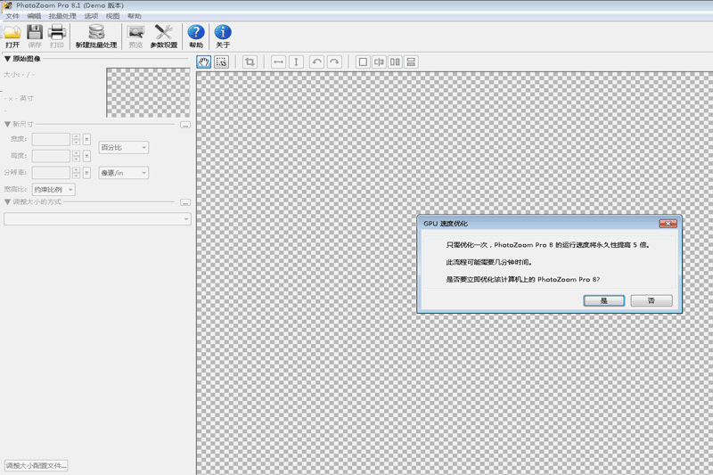Click the 高度 height spinner arrows

[x=77, y=156]
